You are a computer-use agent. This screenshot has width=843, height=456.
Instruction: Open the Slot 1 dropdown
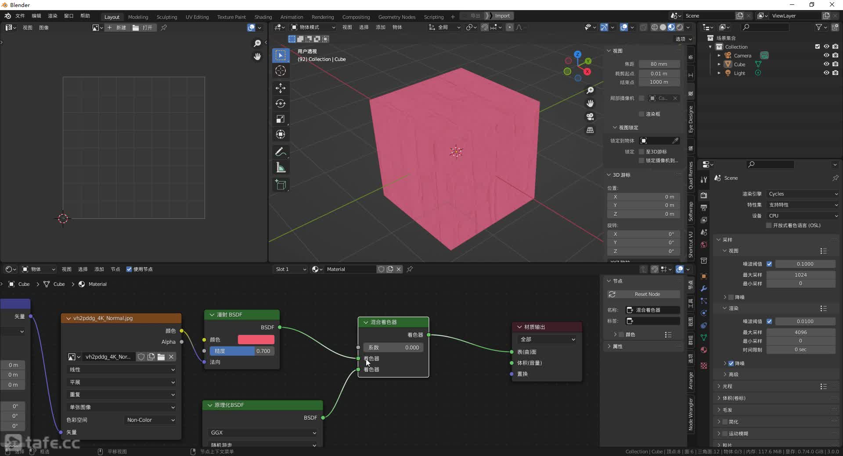[290, 269]
